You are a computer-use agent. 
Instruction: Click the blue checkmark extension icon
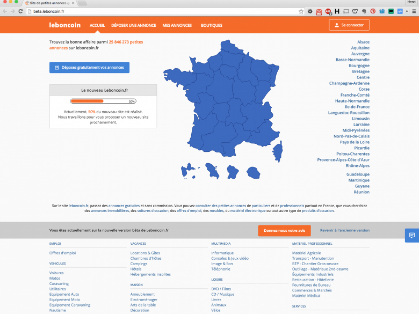(400, 11)
